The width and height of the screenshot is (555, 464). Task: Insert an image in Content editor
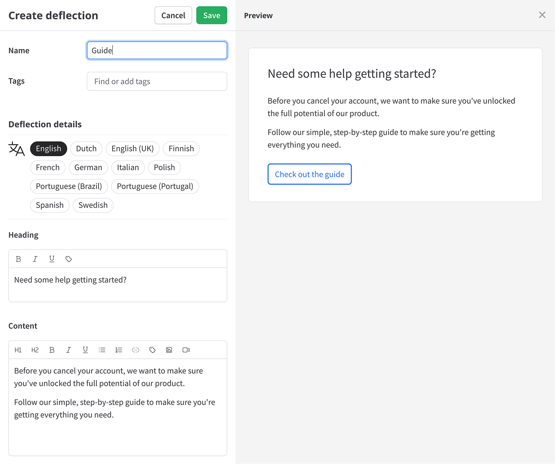[169, 350]
